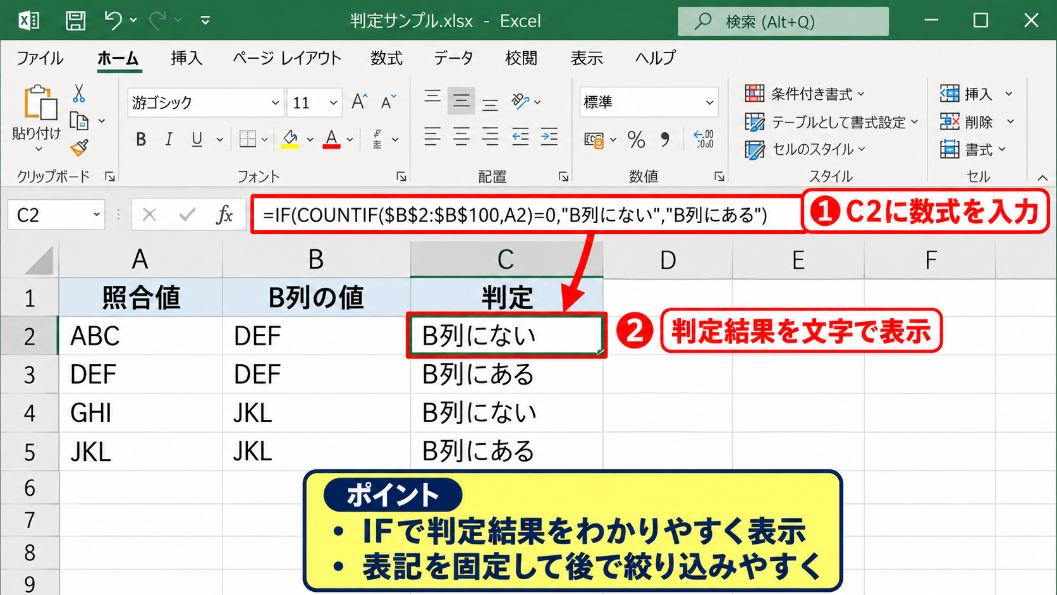Toggle underline formatting

click(x=197, y=139)
